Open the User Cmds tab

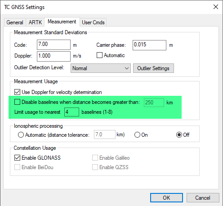[x=93, y=22]
